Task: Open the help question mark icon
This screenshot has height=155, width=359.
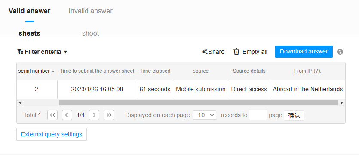Action: (340, 52)
